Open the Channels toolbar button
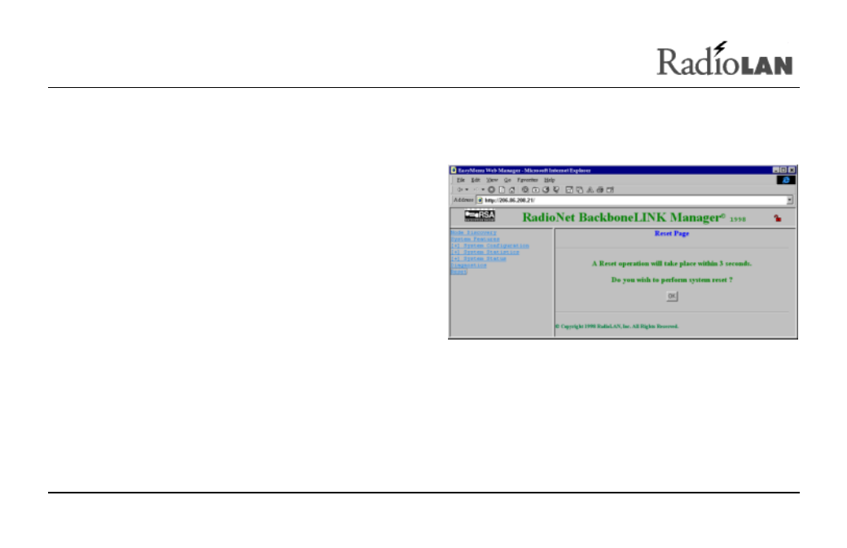Viewport: 847px width, 548px height. click(x=555, y=190)
